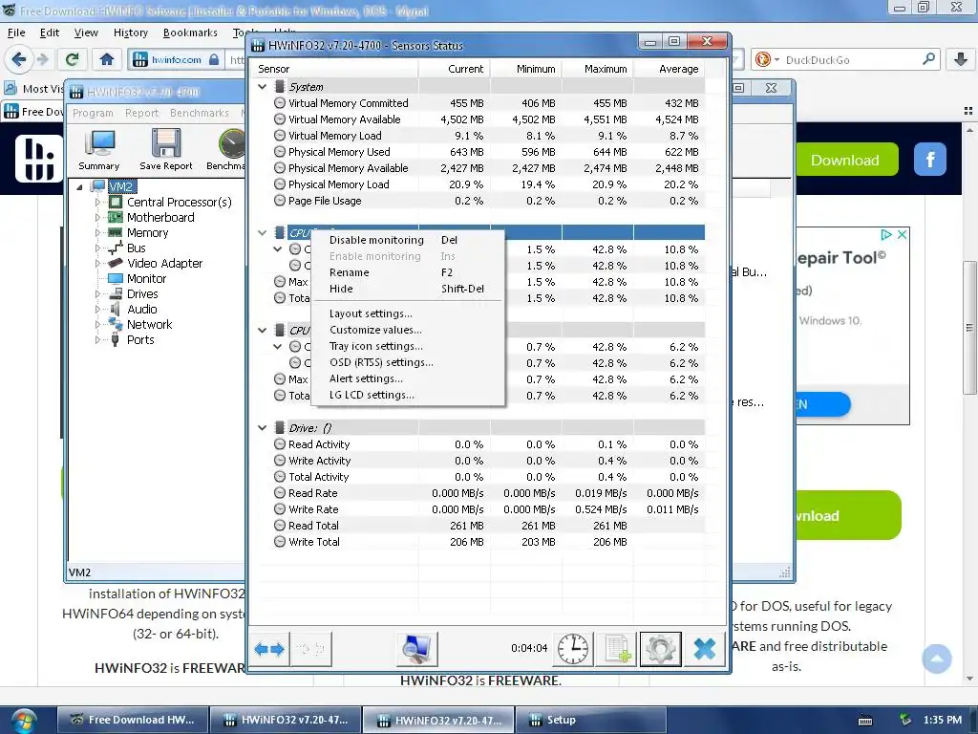Click the Page File Usage sensor icon
The image size is (978, 734).
point(280,201)
